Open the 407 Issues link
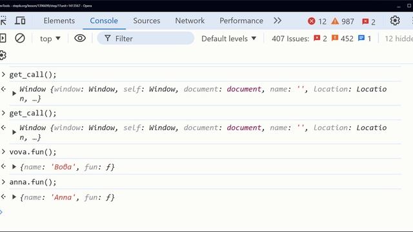 [290, 39]
